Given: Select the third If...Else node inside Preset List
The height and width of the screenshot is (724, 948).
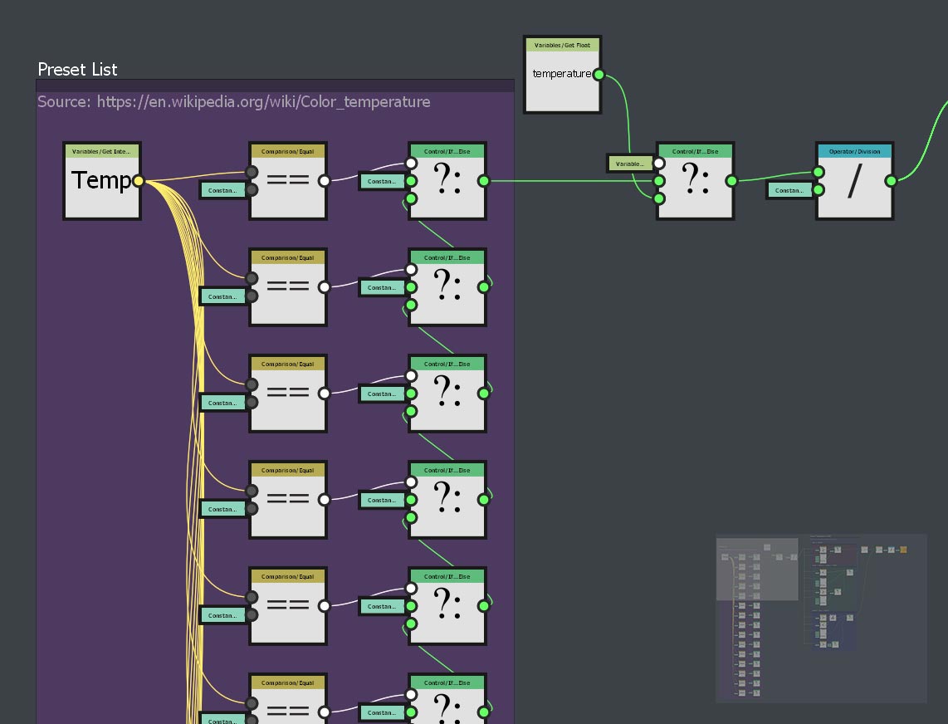Looking at the screenshot, I should pos(447,394).
